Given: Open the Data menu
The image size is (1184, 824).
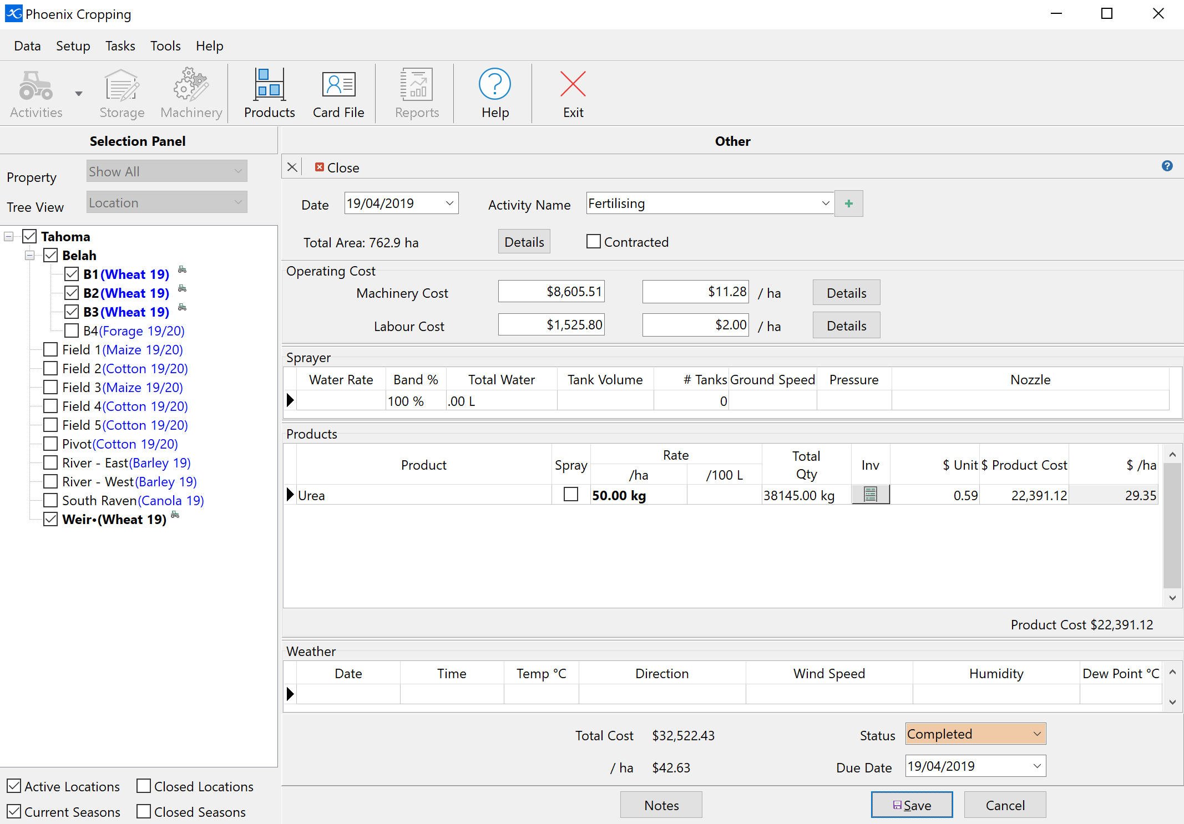Looking at the screenshot, I should coord(27,46).
